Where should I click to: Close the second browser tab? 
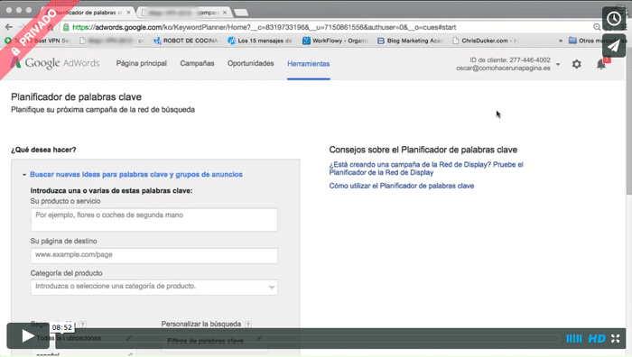coord(225,13)
